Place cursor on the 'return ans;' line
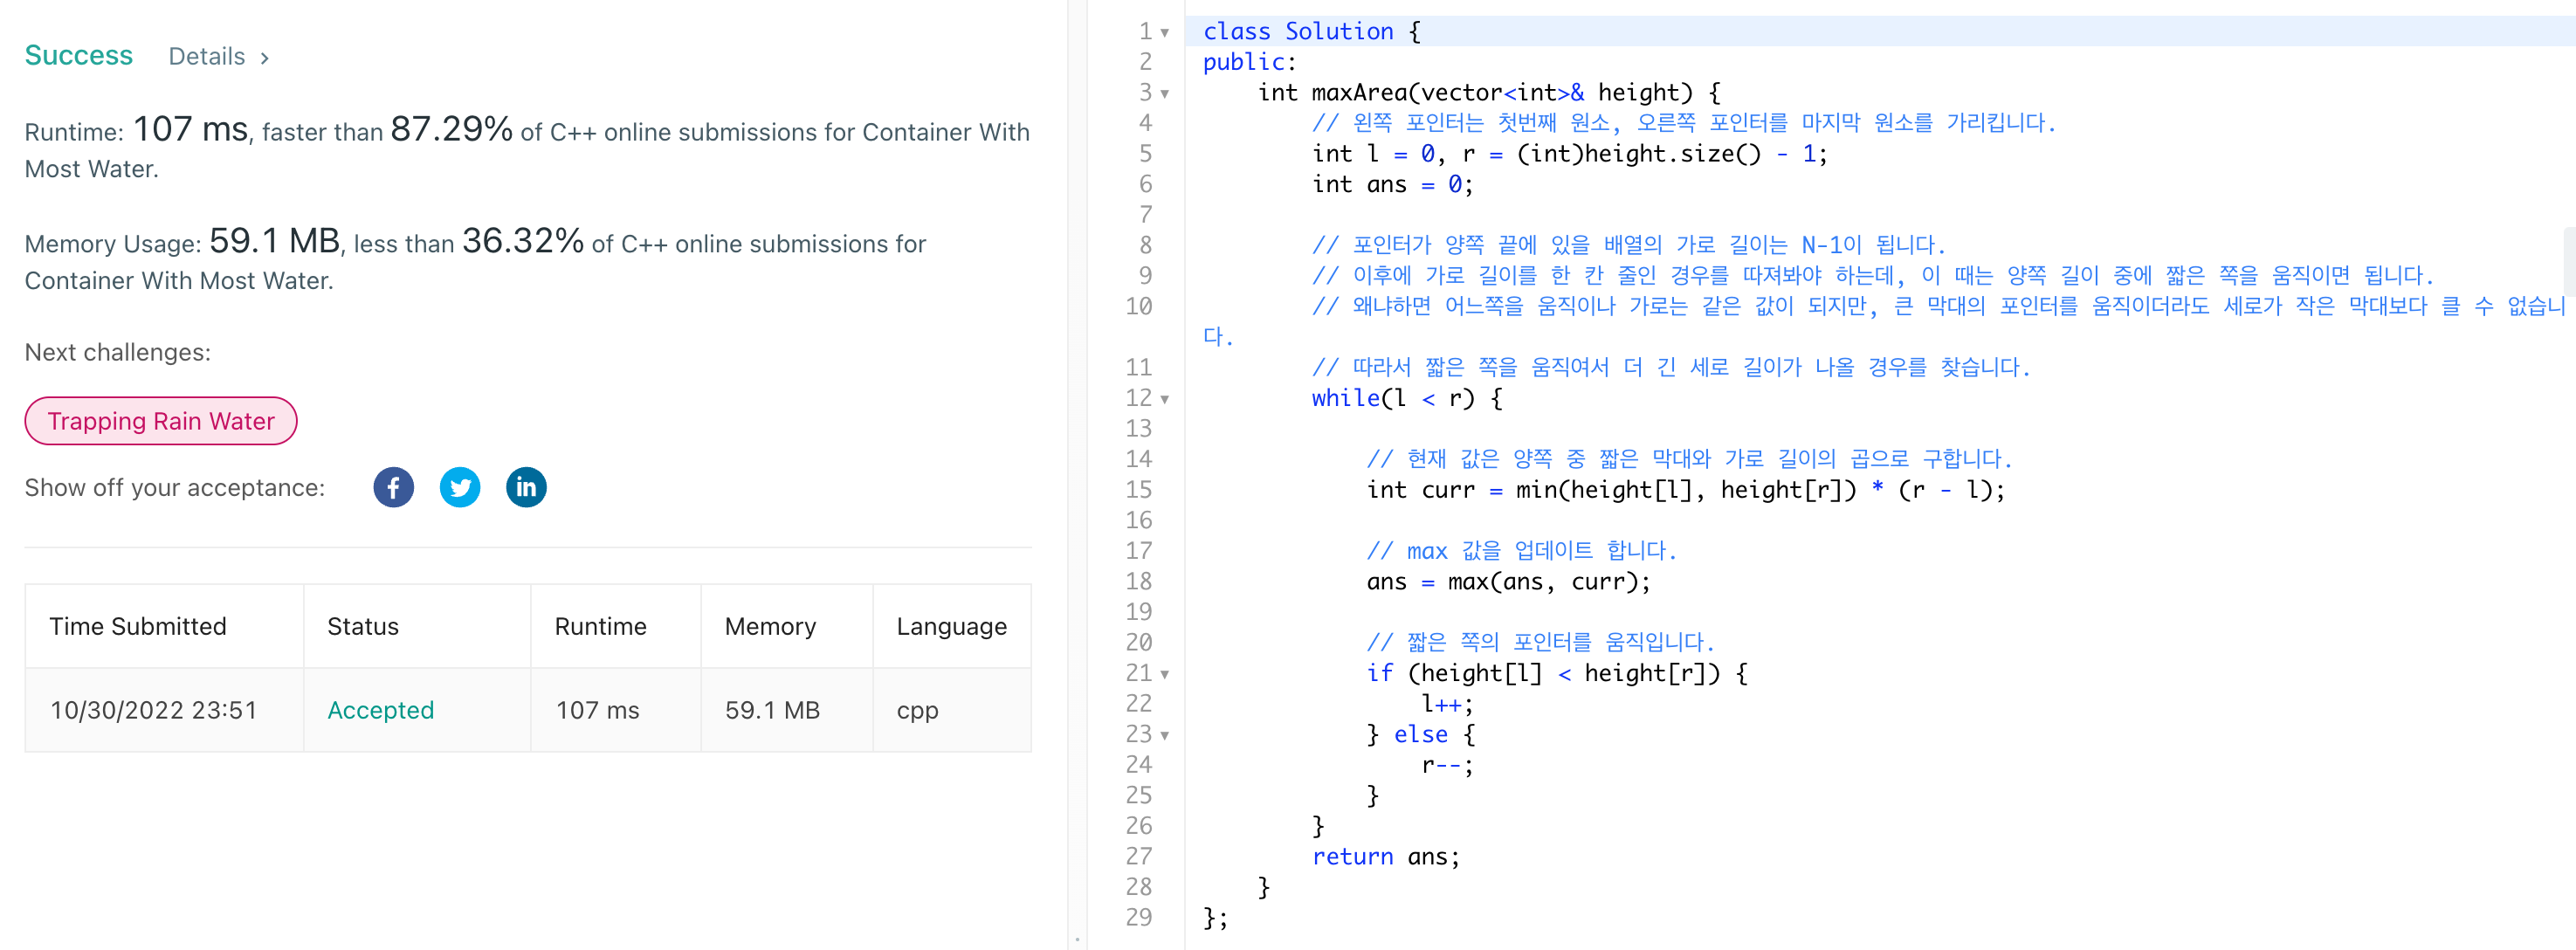This screenshot has height=950, width=2576. (1385, 857)
